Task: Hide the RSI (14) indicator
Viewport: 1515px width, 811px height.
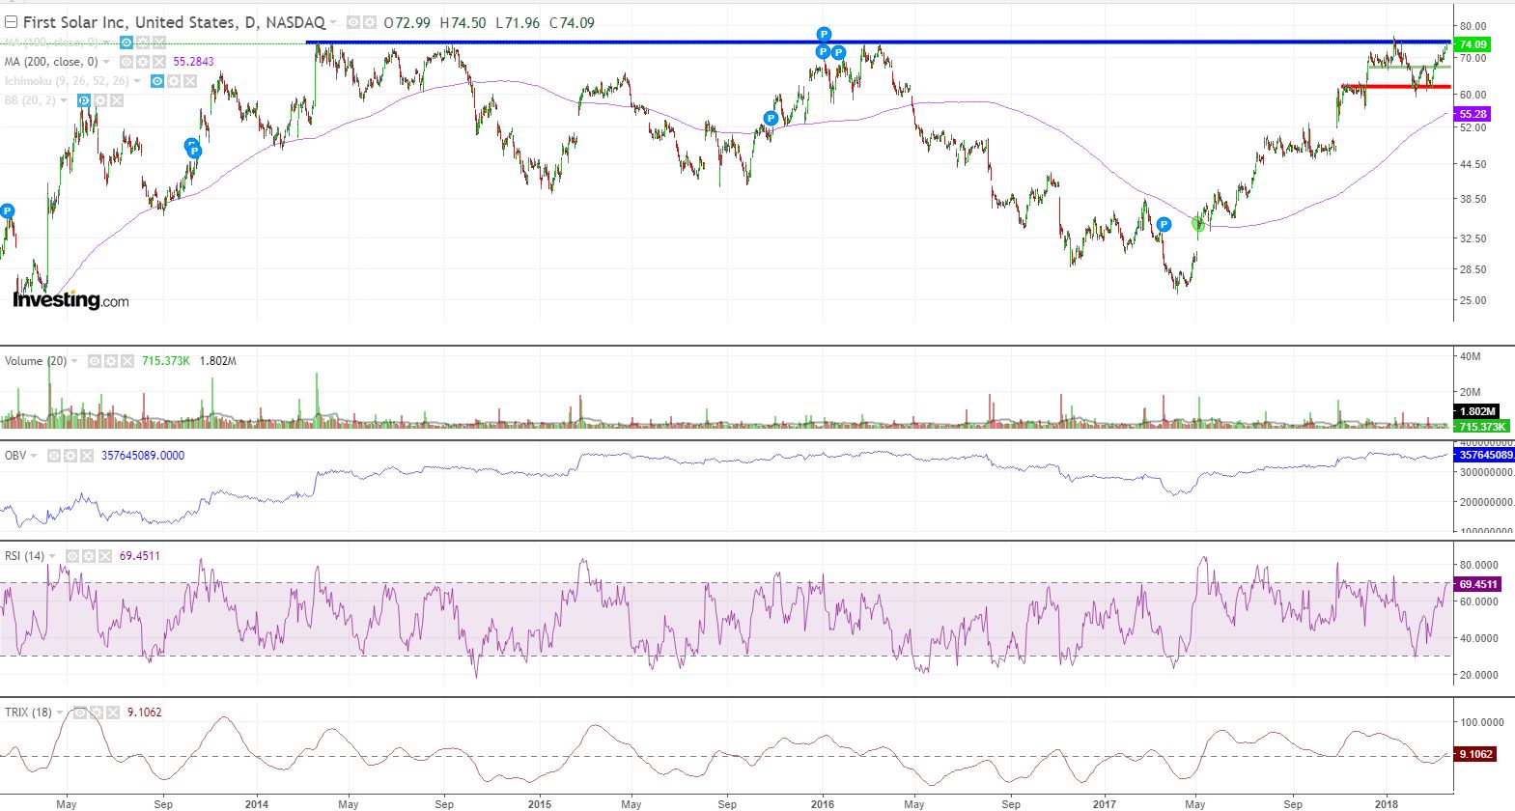Action: tap(72, 556)
